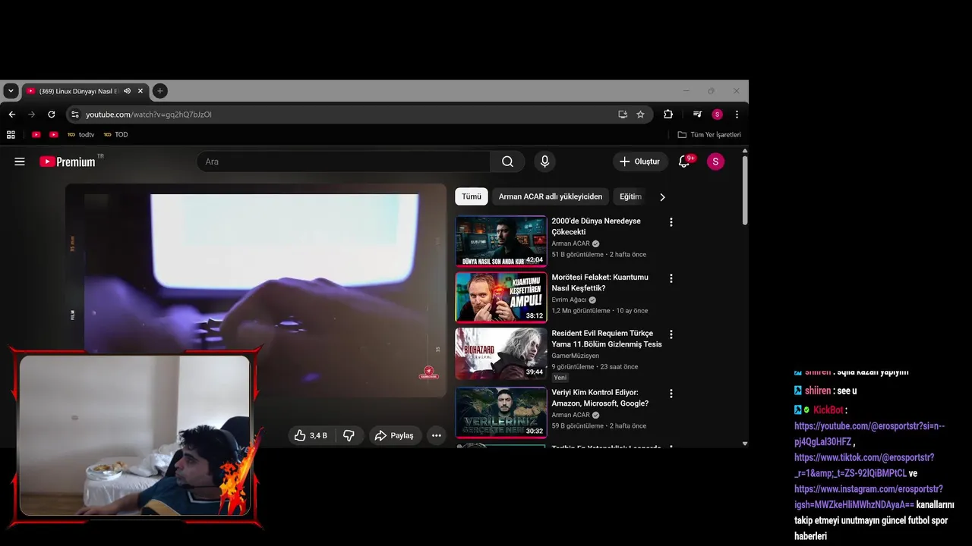Start voice search with microphone icon
Screen dimensions: 972x546
click(544, 162)
